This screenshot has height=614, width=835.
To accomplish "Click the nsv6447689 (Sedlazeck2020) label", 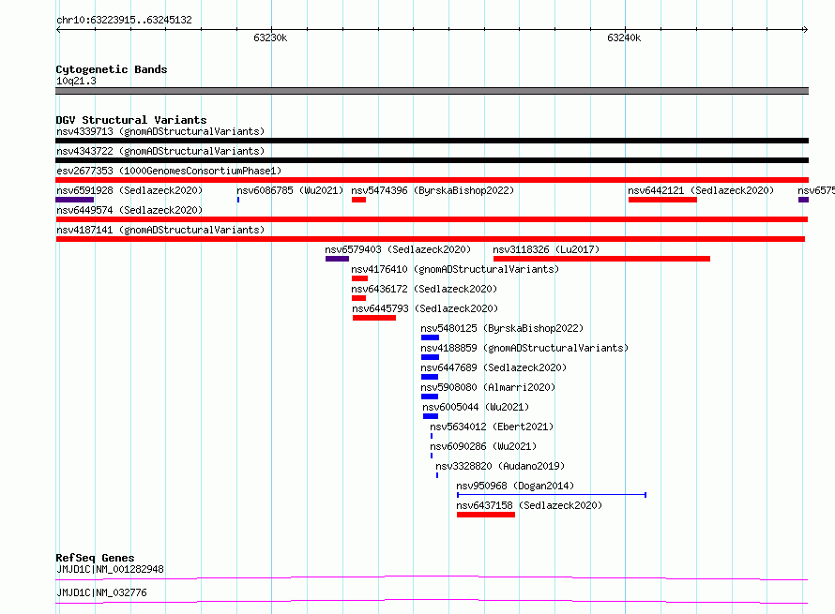I will tap(493, 367).
